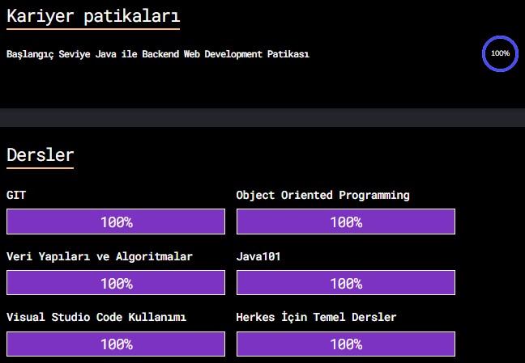
Task: Open the Object Oriented Programming course
Action: 322,195
